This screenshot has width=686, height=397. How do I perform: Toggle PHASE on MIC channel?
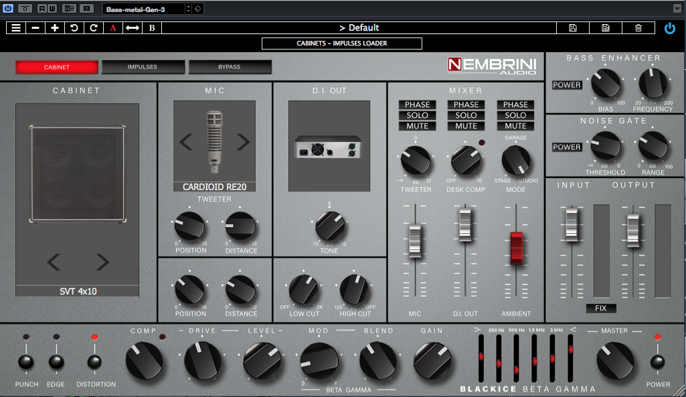(417, 104)
